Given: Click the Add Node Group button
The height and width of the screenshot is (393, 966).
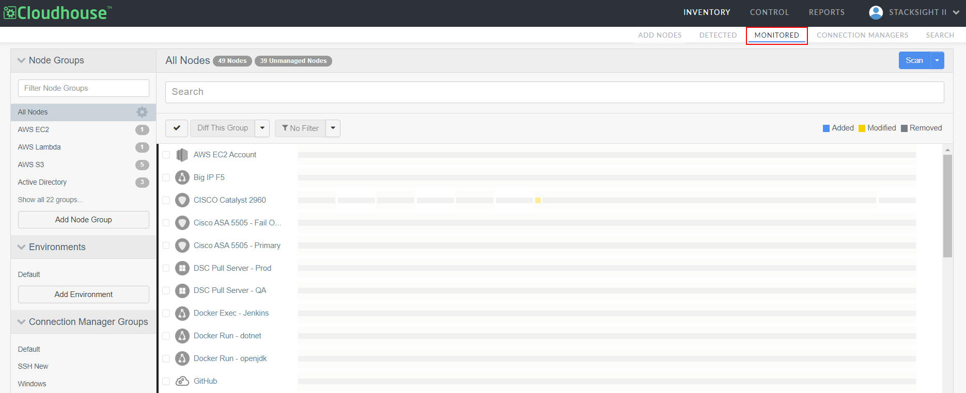Looking at the screenshot, I should [x=84, y=220].
